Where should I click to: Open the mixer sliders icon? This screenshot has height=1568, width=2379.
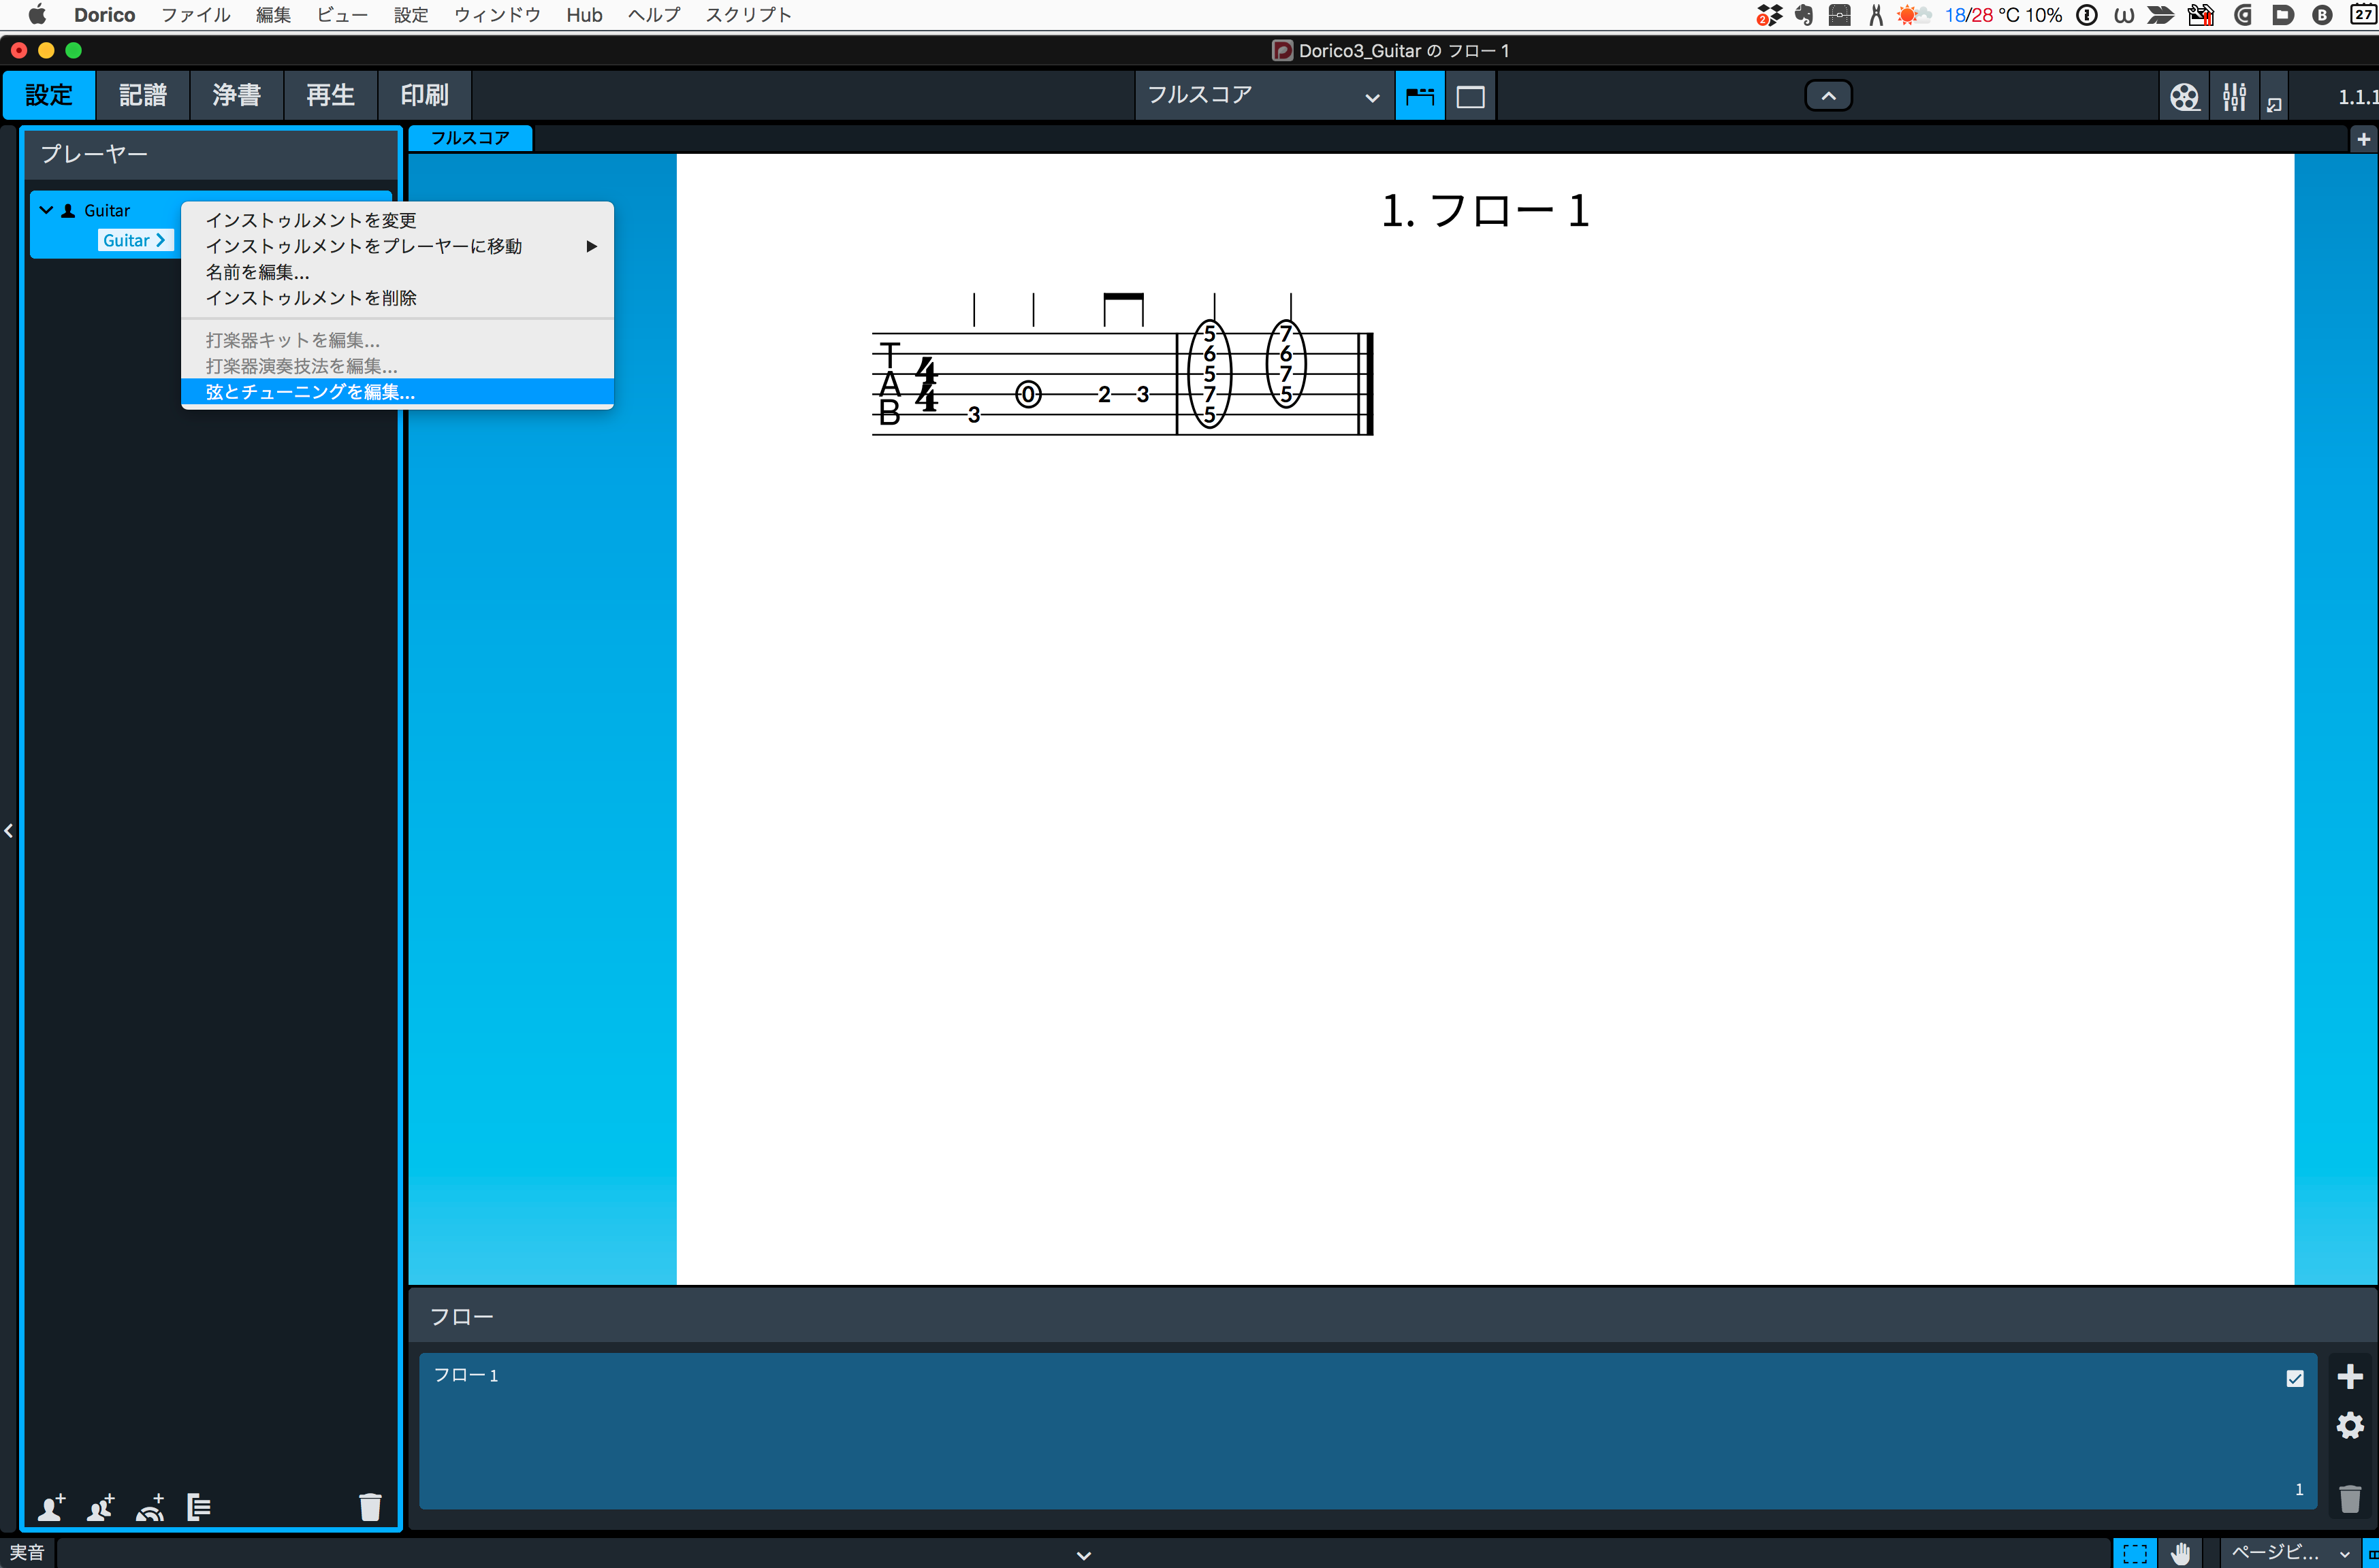pos(2234,97)
